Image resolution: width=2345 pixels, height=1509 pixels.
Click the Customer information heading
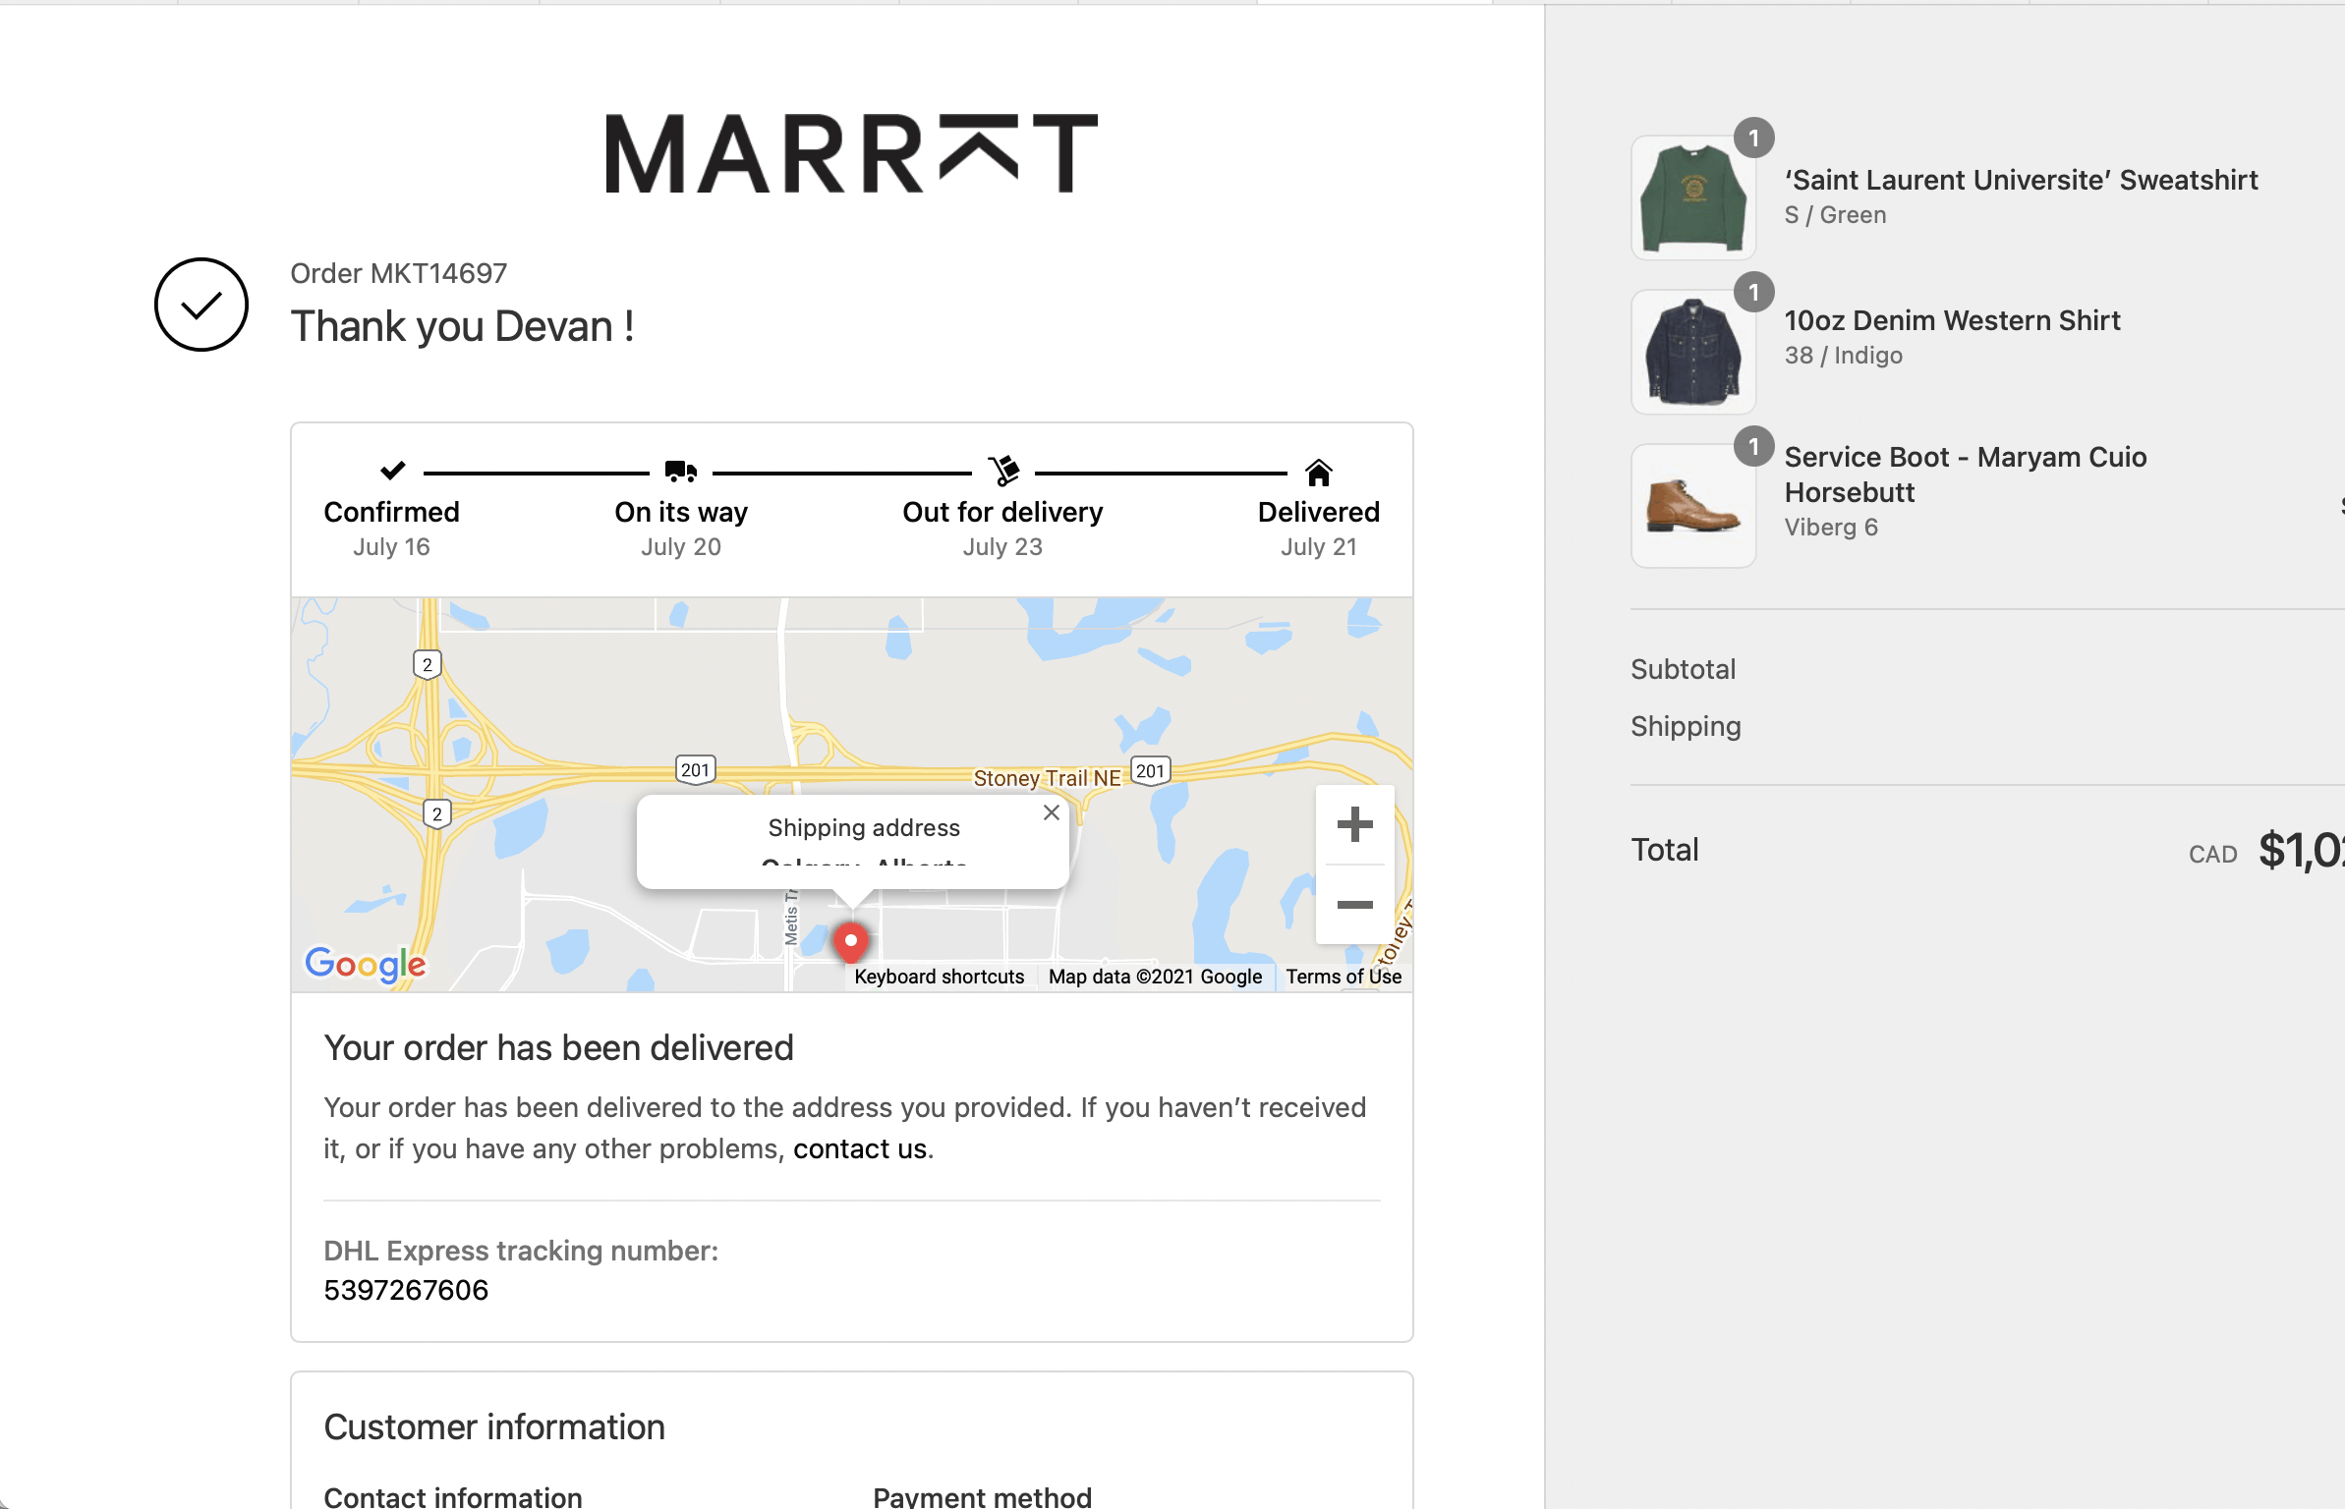point(494,1427)
